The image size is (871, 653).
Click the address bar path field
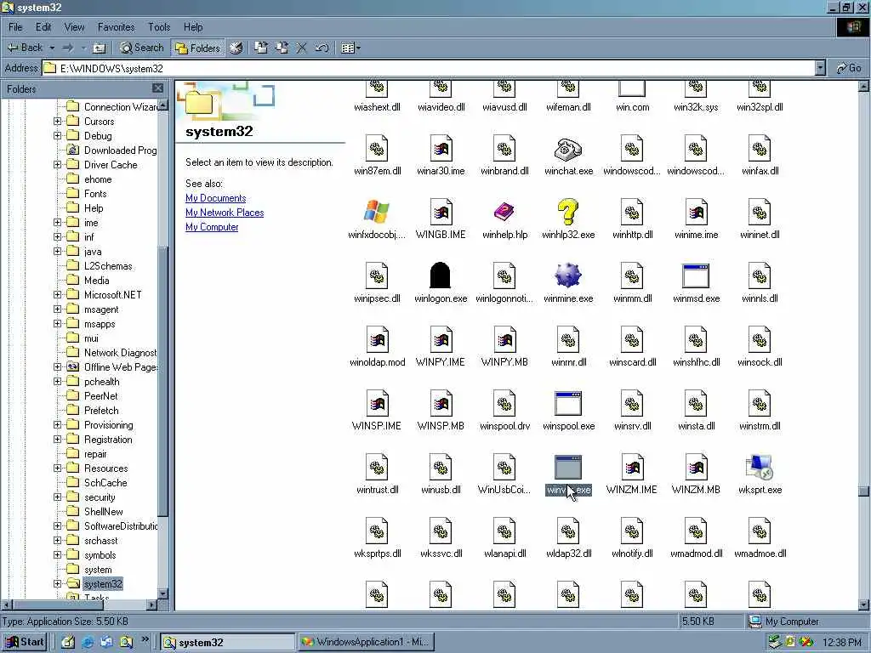[428, 68]
